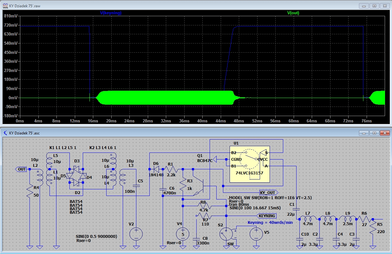Open the waveform window's title bar icon
392x254 pixels.
pos(5,6)
